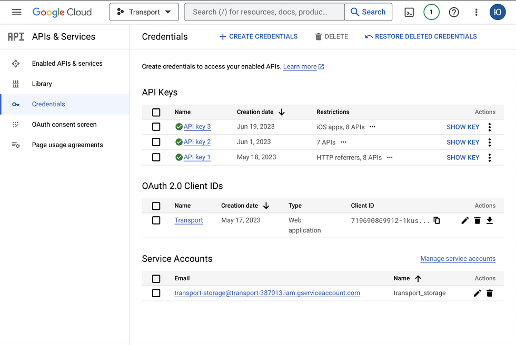The height and width of the screenshot is (345, 516).
Task: Check the API key 3 row checkbox
Action: (x=156, y=127)
